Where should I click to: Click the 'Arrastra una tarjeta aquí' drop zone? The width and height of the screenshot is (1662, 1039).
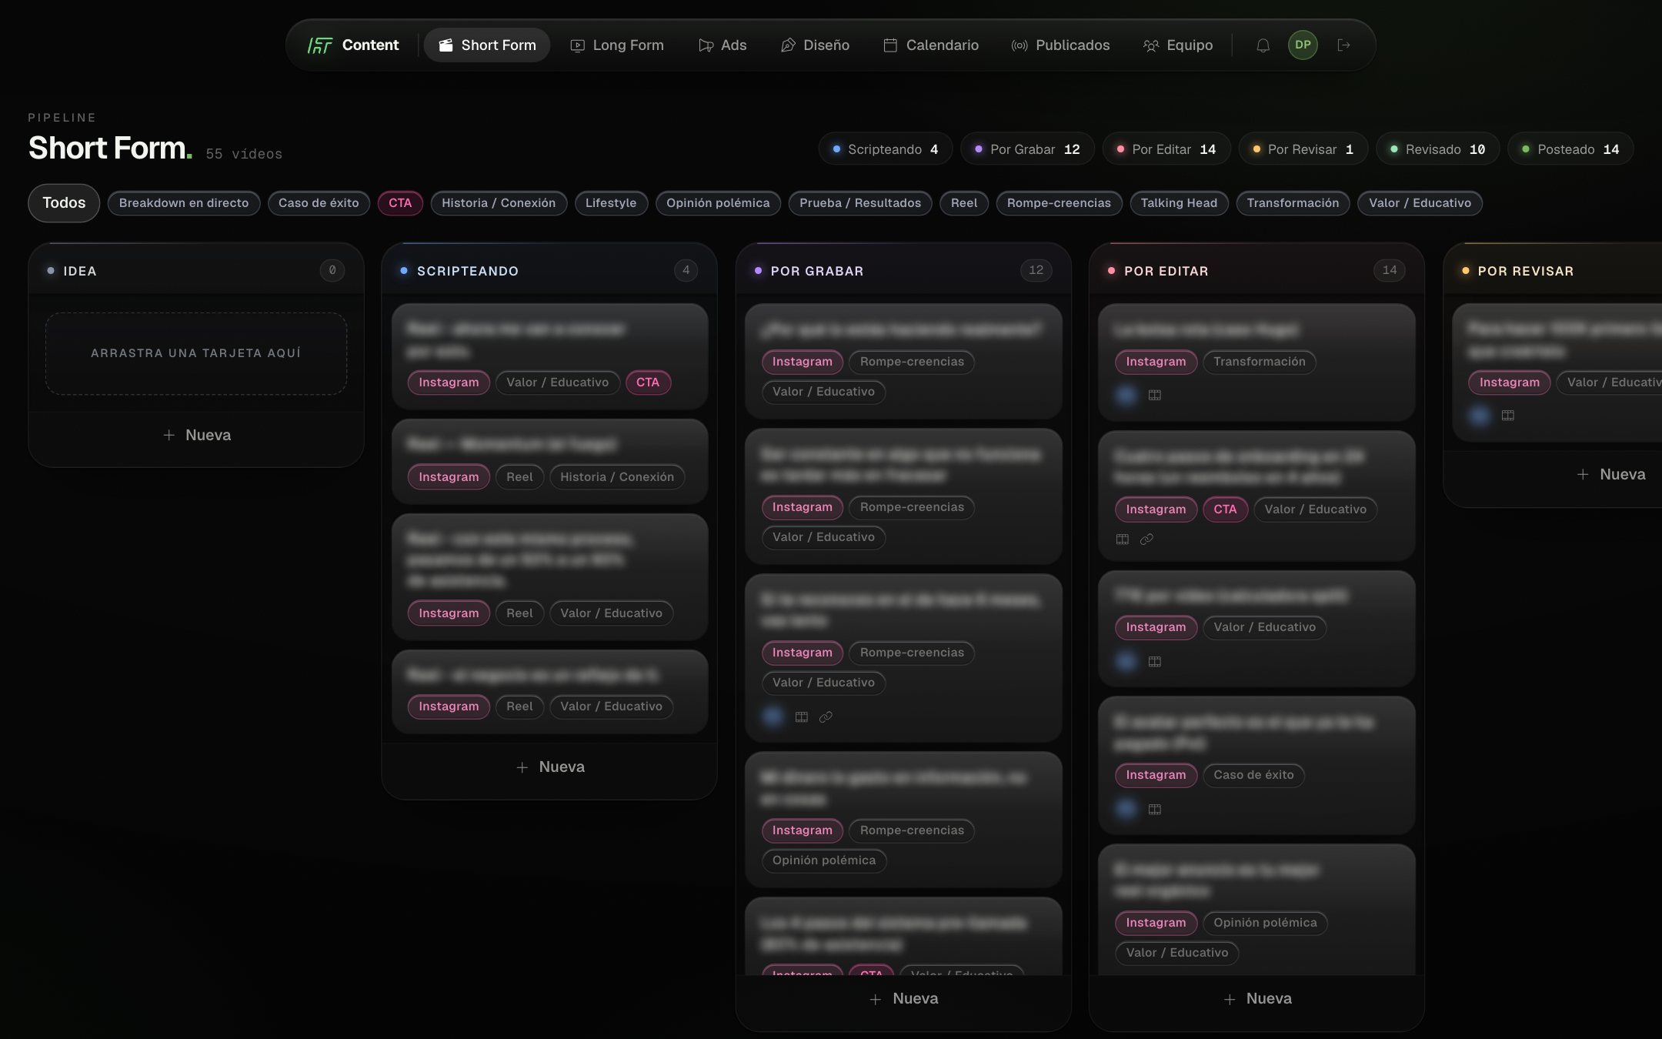tap(196, 353)
